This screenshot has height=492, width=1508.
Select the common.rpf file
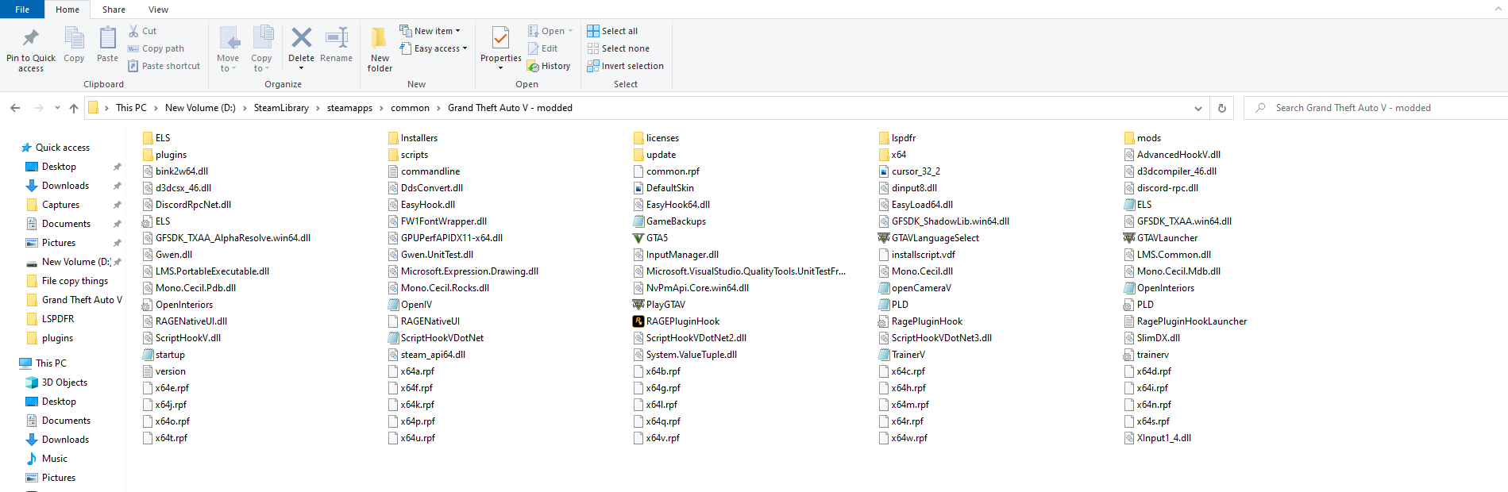coord(666,171)
